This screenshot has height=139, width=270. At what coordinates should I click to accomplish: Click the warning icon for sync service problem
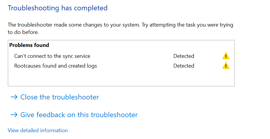226,56
